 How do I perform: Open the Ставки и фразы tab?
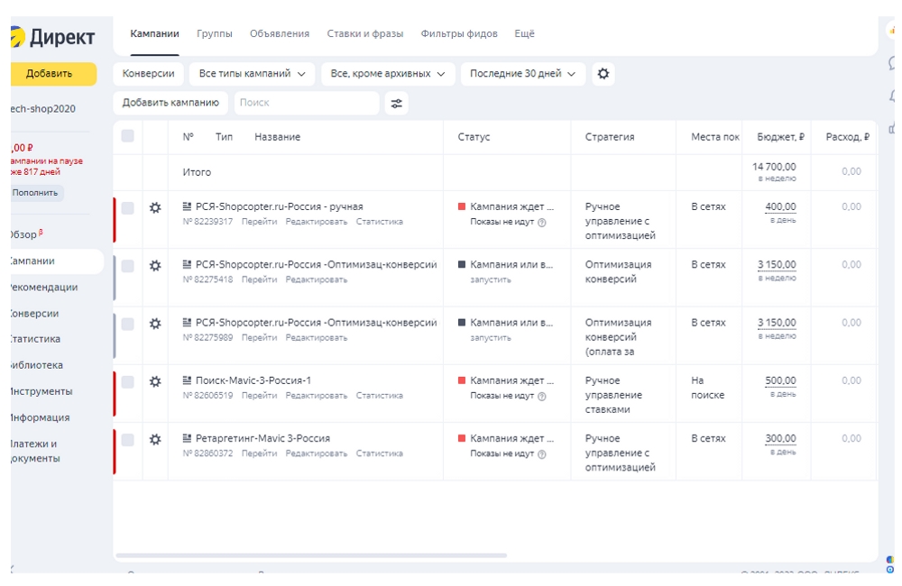tap(365, 33)
